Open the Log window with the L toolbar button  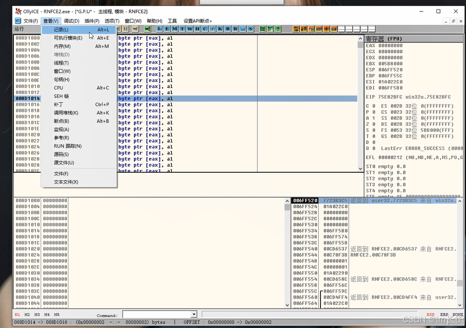[159, 29]
